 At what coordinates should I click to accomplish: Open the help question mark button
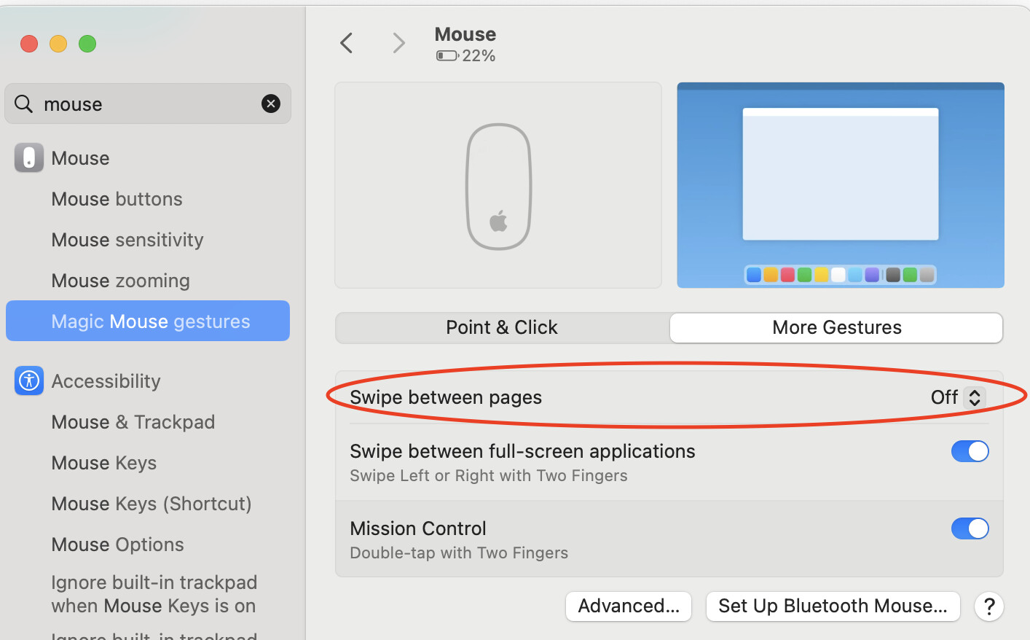pos(989,606)
